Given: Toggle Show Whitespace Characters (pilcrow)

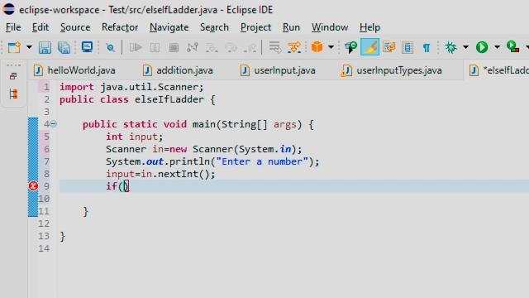Looking at the screenshot, I should (427, 48).
